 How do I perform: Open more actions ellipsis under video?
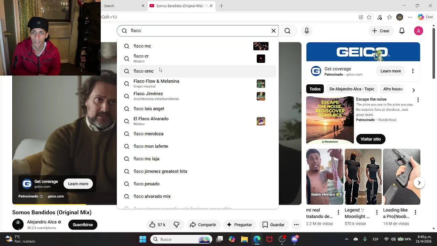click(x=296, y=224)
